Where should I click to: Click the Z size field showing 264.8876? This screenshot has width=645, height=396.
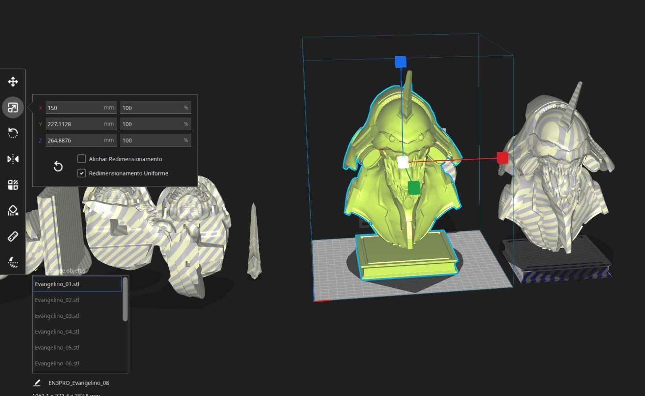pos(81,140)
